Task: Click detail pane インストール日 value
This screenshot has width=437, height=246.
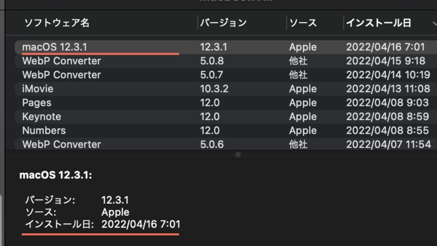Action: tap(141, 224)
